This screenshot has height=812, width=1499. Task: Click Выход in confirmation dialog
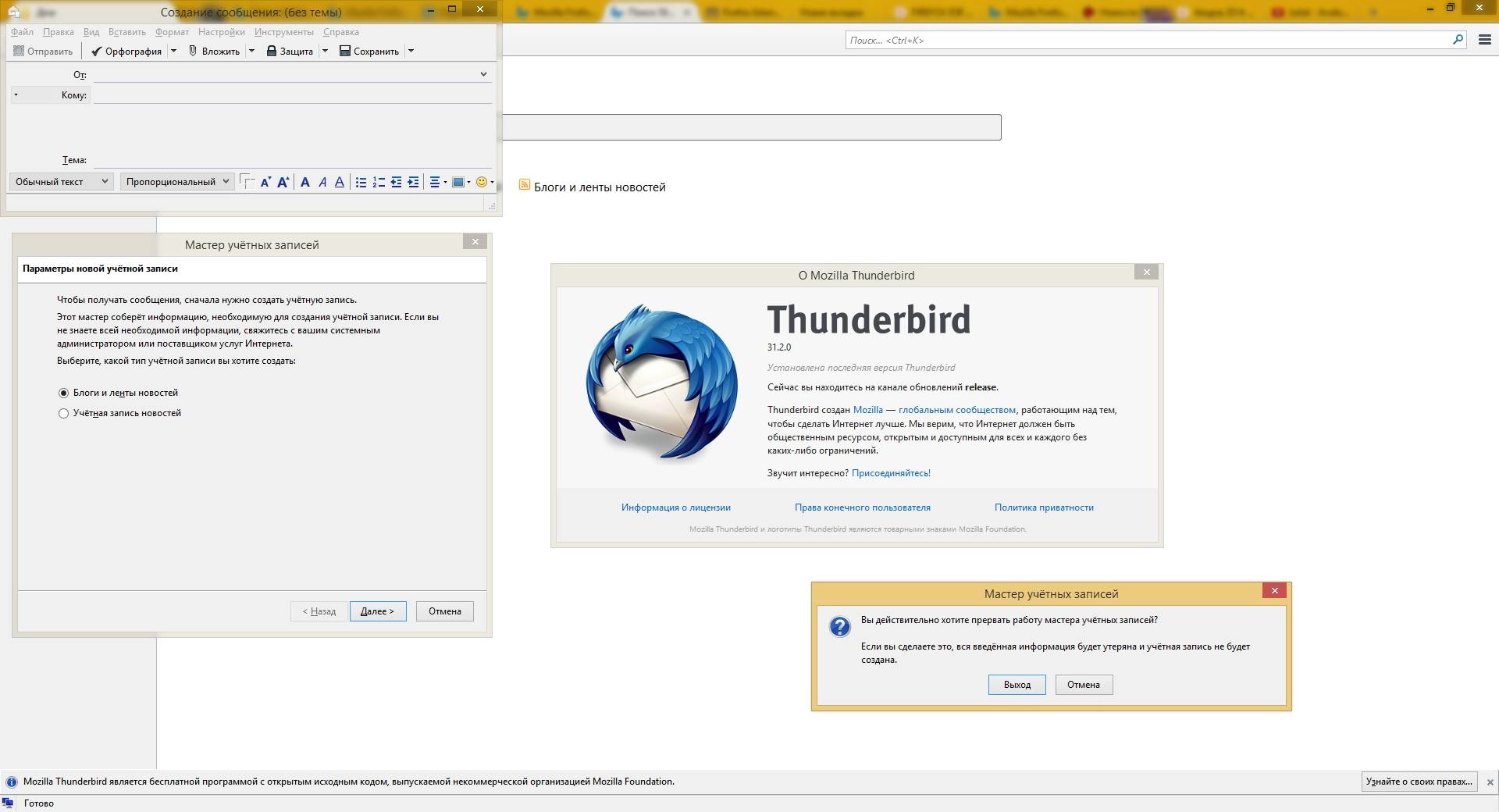tap(1017, 685)
